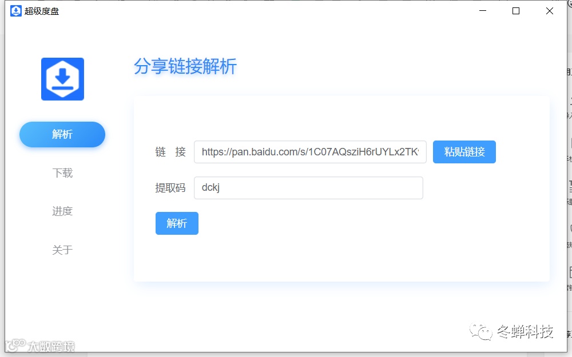Image resolution: width=572 pixels, height=357 pixels.
Task: Click the 提取码 label
Action: point(170,188)
